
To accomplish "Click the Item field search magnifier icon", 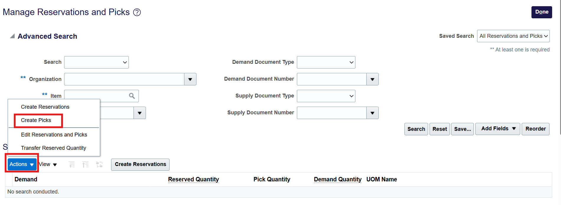I will (132, 96).
